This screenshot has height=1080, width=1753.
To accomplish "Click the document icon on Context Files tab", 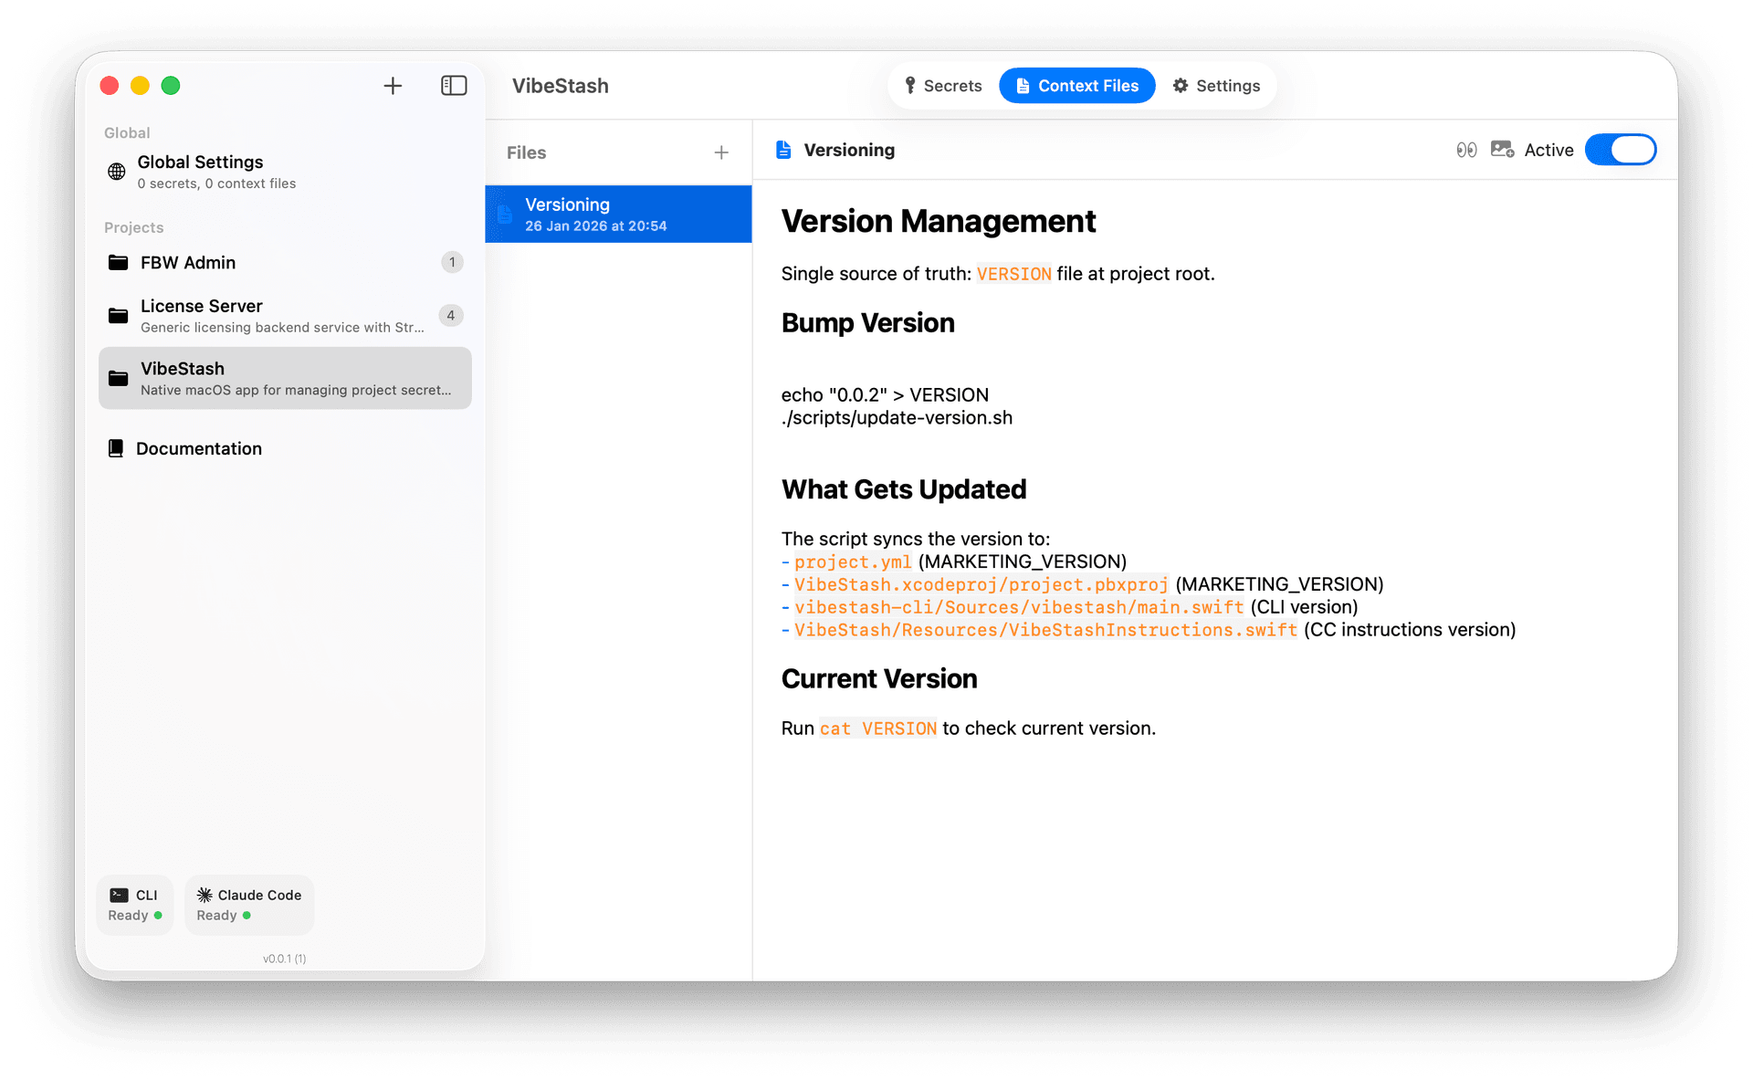I will (1023, 85).
